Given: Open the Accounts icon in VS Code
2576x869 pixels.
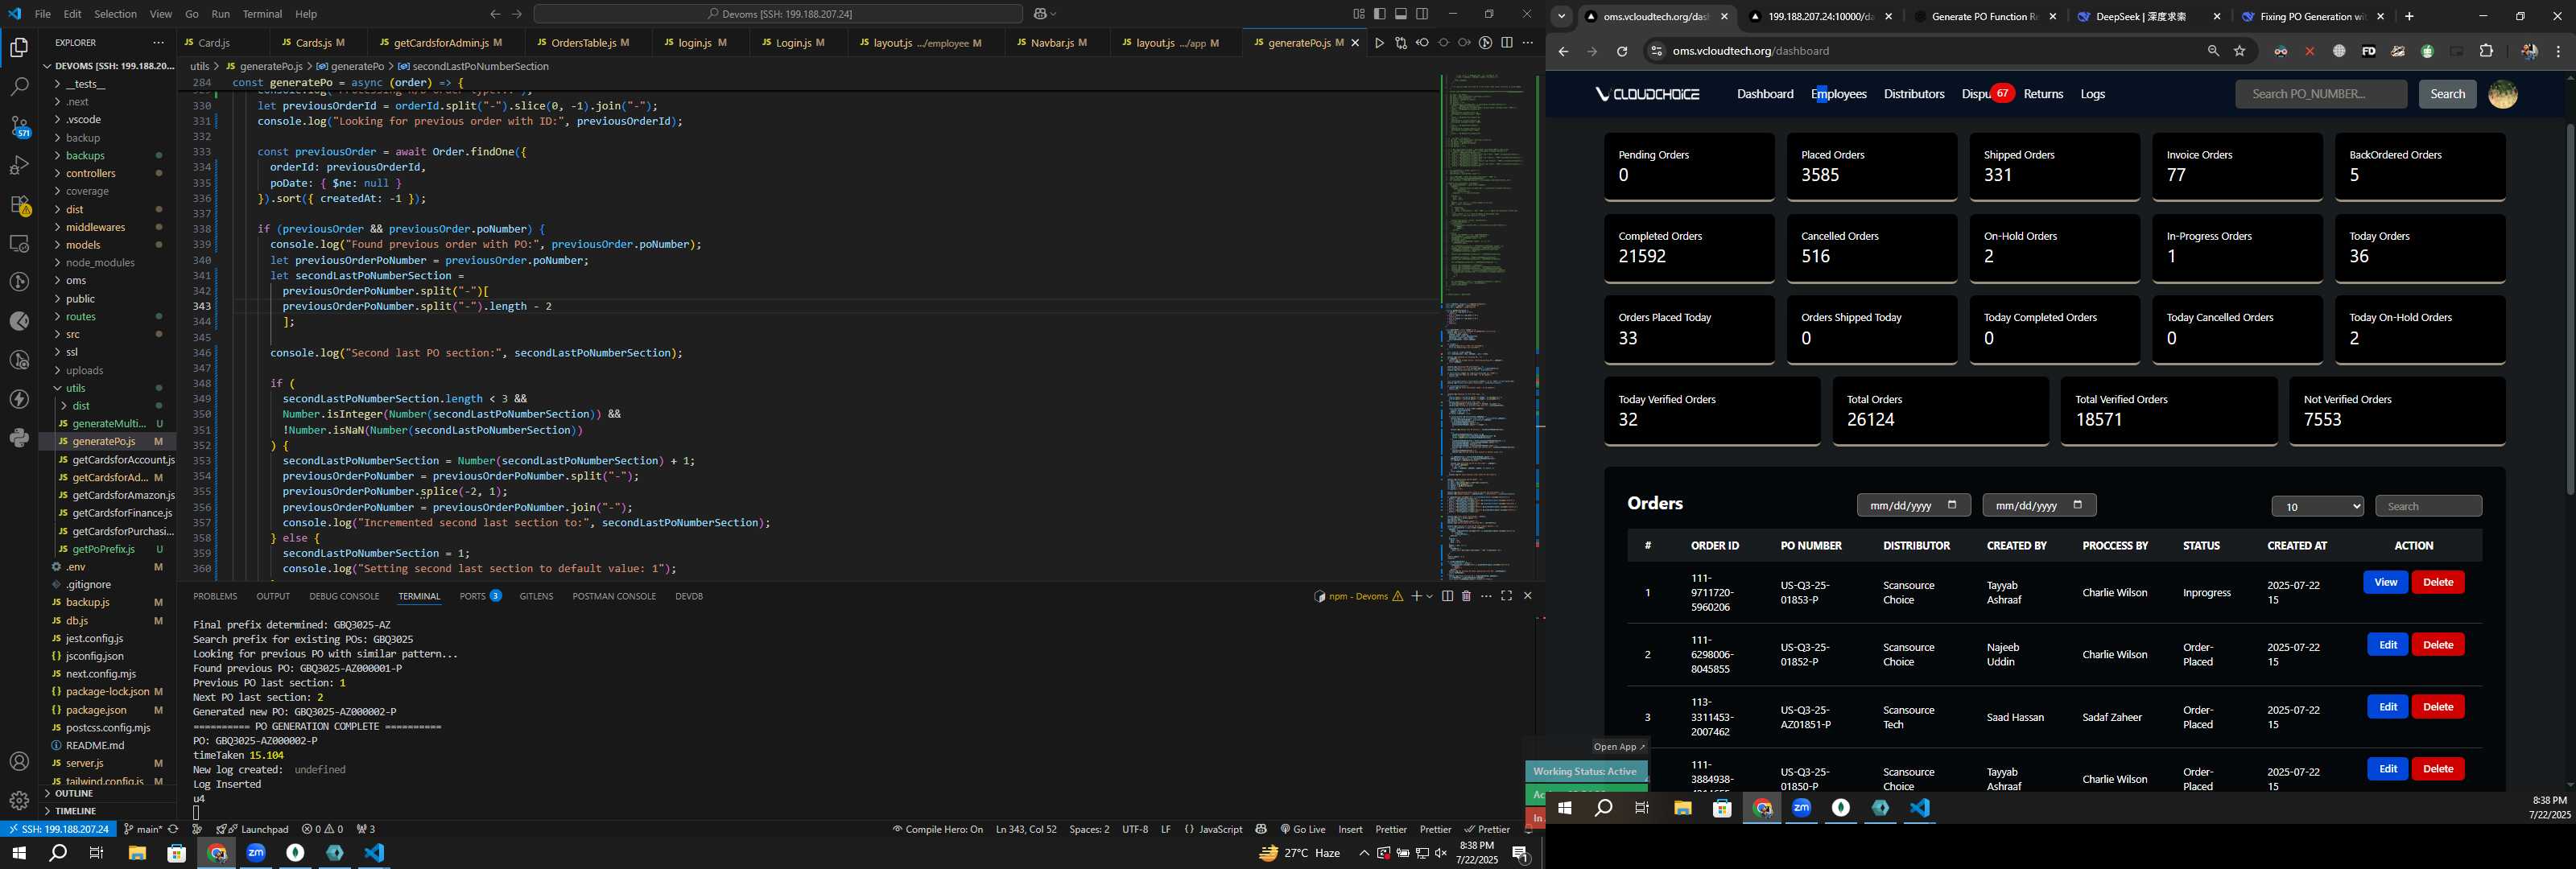Looking at the screenshot, I should (x=19, y=762).
